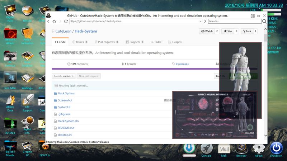The height and width of the screenshot is (161, 287).
Task: Click the Shutdown power icon
Action: click(x=276, y=149)
